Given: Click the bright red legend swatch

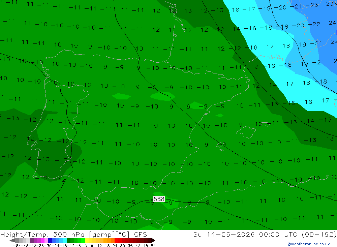Looking at the screenshot, I should point(116,241).
